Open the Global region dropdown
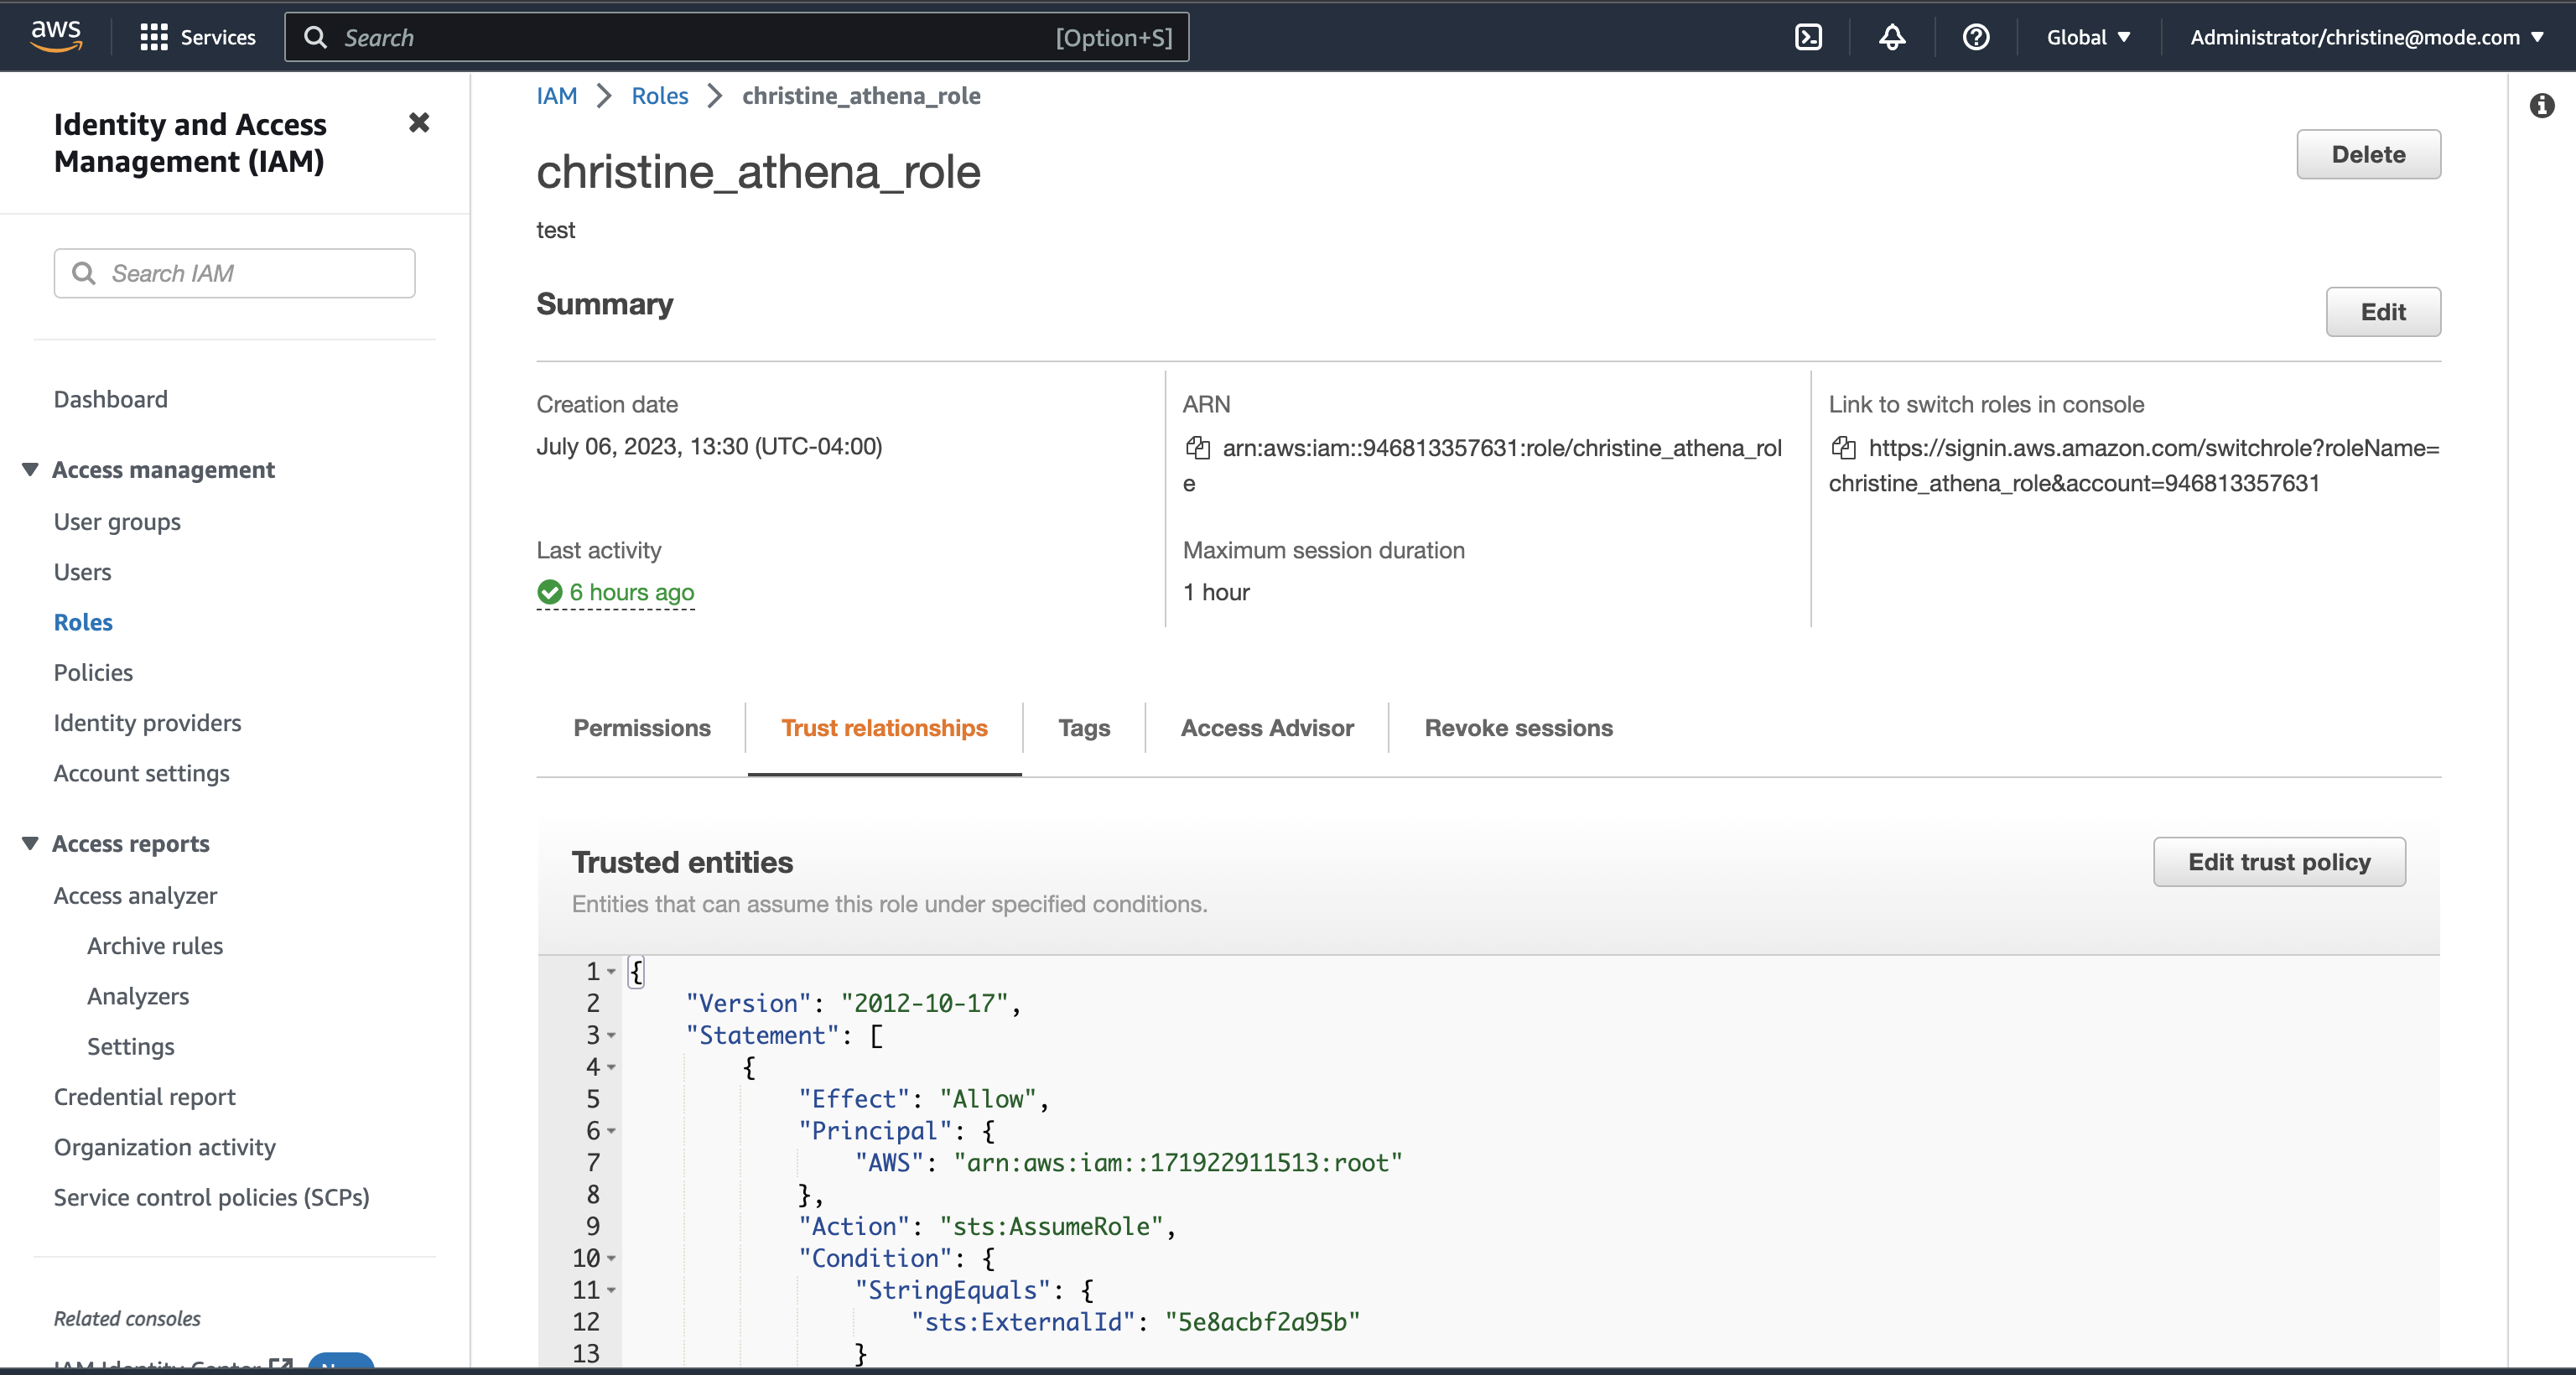 point(2088,37)
